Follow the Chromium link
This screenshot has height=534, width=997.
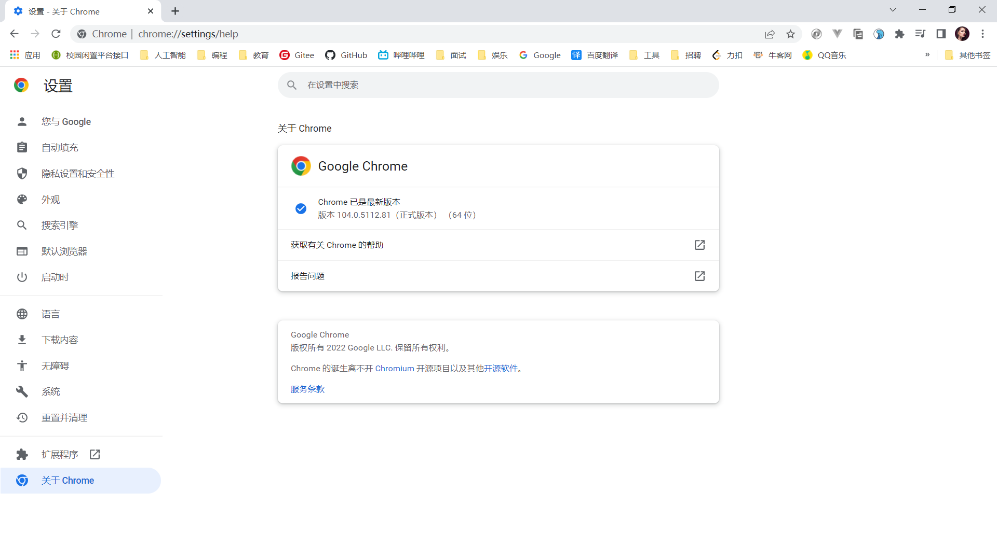pyautogui.click(x=395, y=369)
